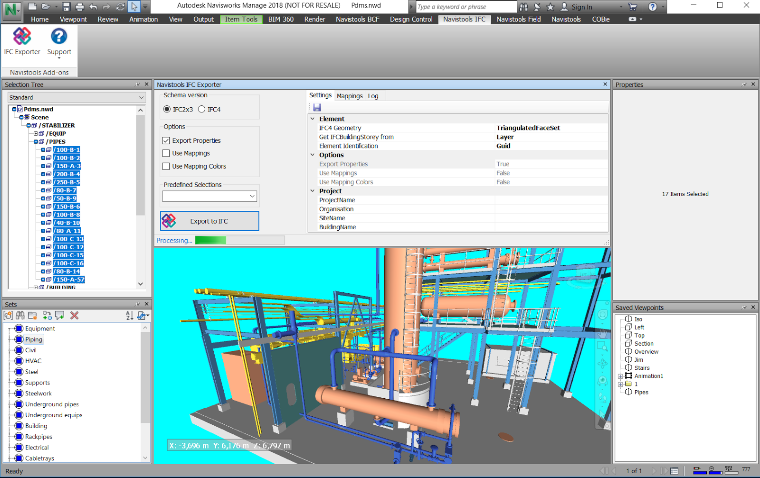Toggle auto-hide pin on Selection Tree panel

pos(138,84)
